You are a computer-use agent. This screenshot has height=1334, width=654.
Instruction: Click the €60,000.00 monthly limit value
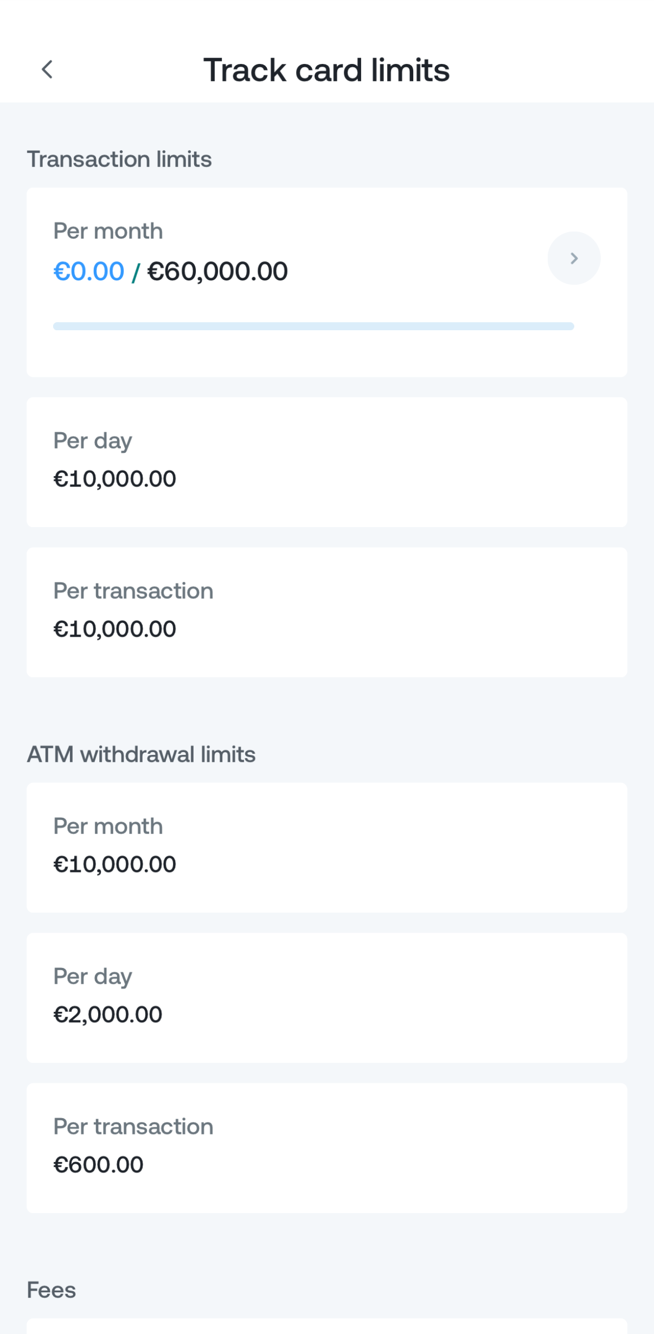pyautogui.click(x=217, y=272)
